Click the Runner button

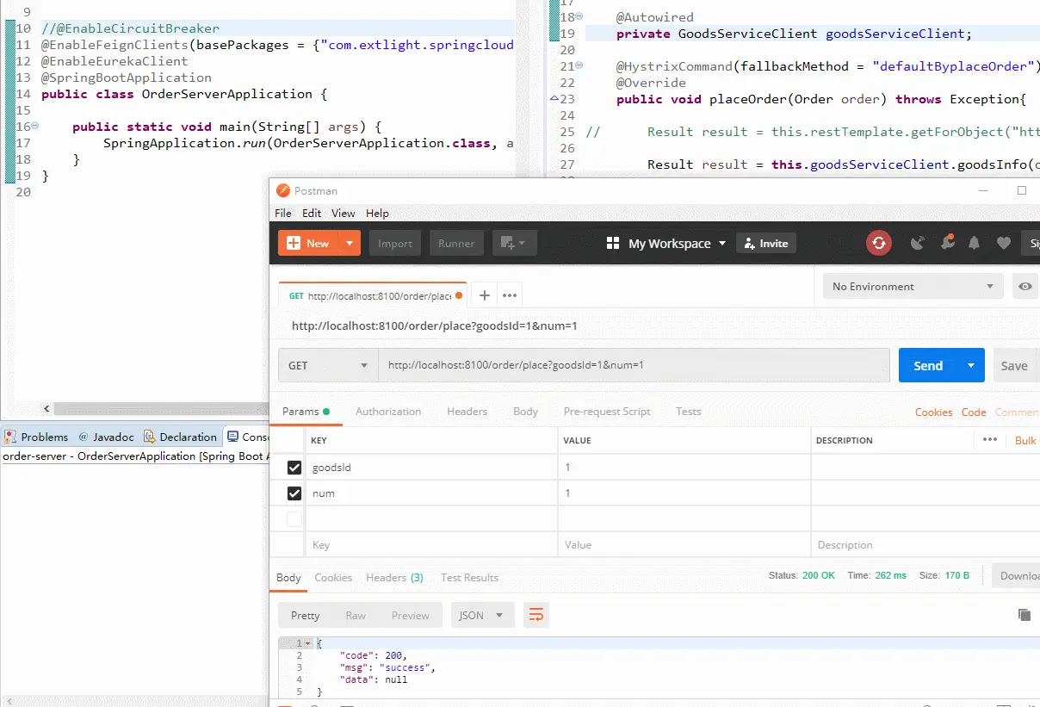coord(456,244)
